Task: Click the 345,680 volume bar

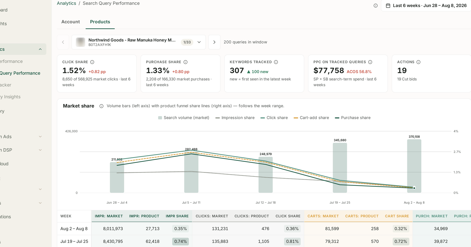Action: click(x=340, y=168)
